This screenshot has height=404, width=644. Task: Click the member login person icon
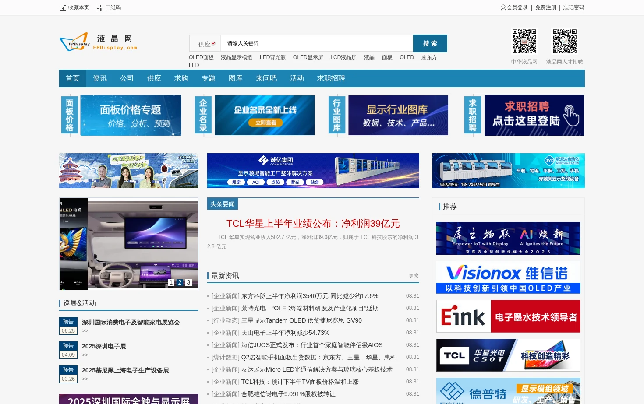503,7
